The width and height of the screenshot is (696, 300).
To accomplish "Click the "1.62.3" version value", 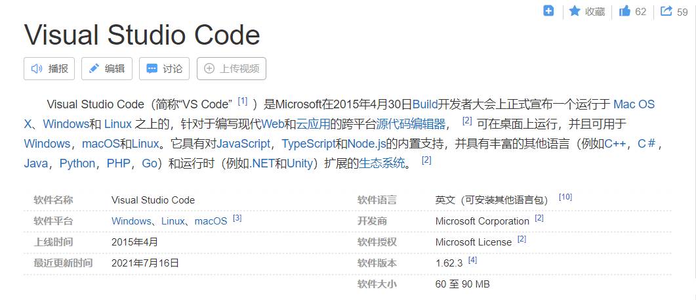I will [449, 263].
